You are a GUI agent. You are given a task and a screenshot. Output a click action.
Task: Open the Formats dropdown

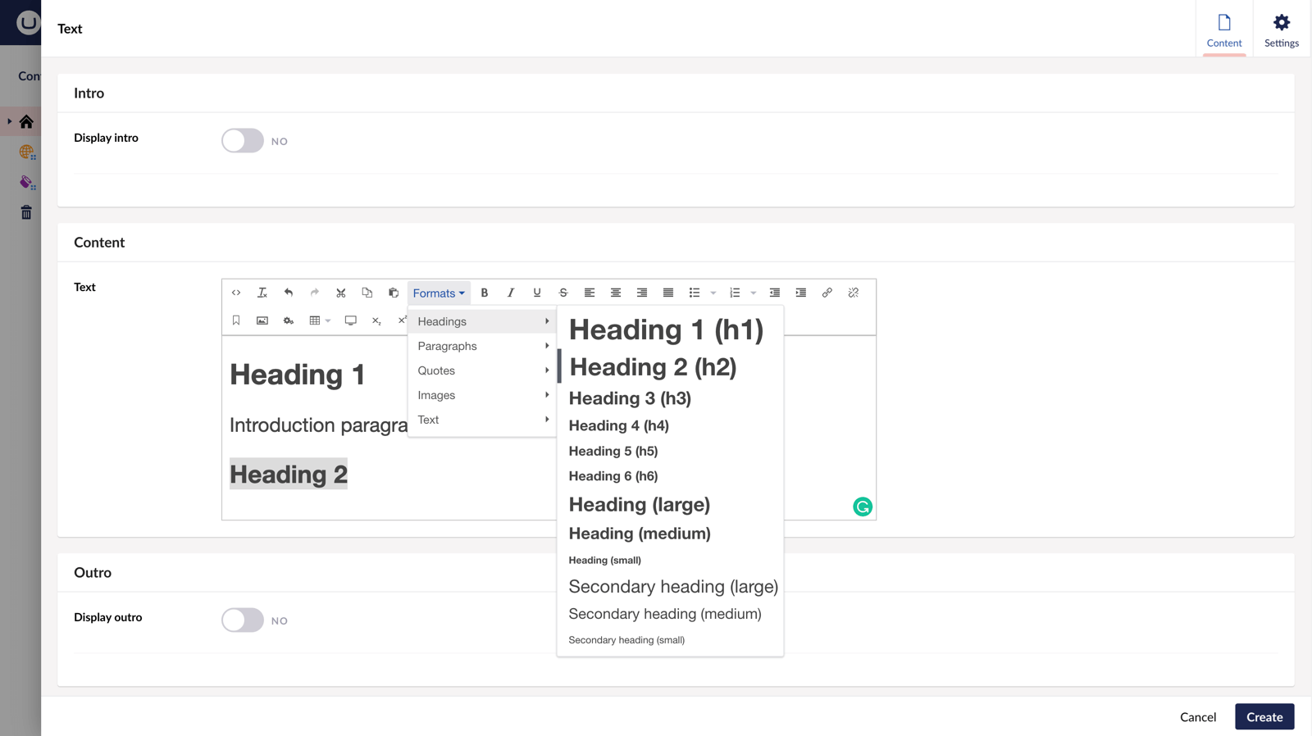(x=439, y=293)
